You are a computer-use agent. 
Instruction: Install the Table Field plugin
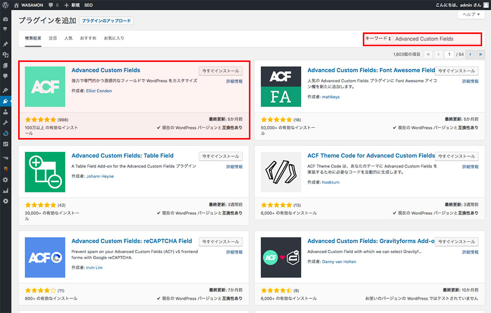[x=220, y=156]
